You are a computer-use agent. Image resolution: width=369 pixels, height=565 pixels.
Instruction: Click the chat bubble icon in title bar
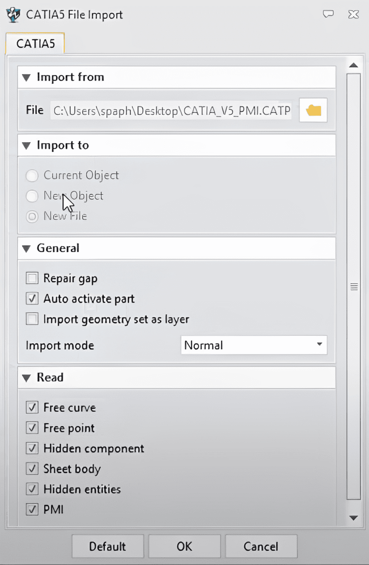328,14
